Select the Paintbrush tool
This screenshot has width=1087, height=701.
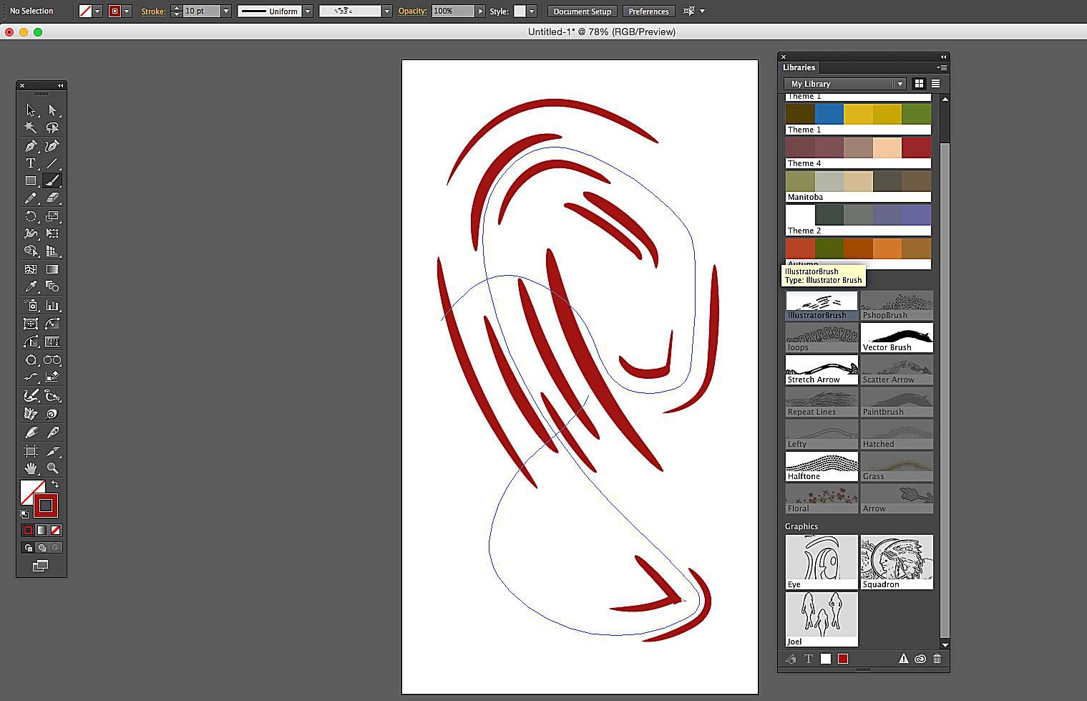click(52, 181)
